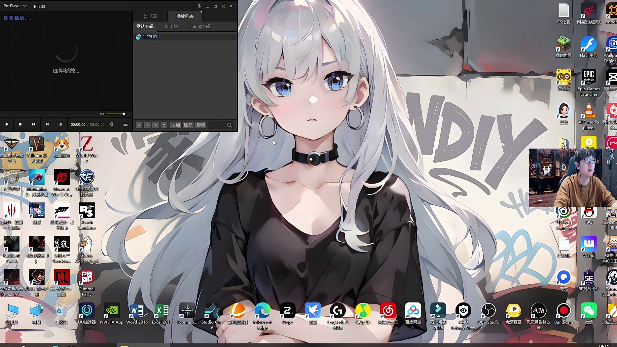Screen dimensions: 617x347
Task: Launch the Logitech G HUB icon
Action: click(x=338, y=316)
